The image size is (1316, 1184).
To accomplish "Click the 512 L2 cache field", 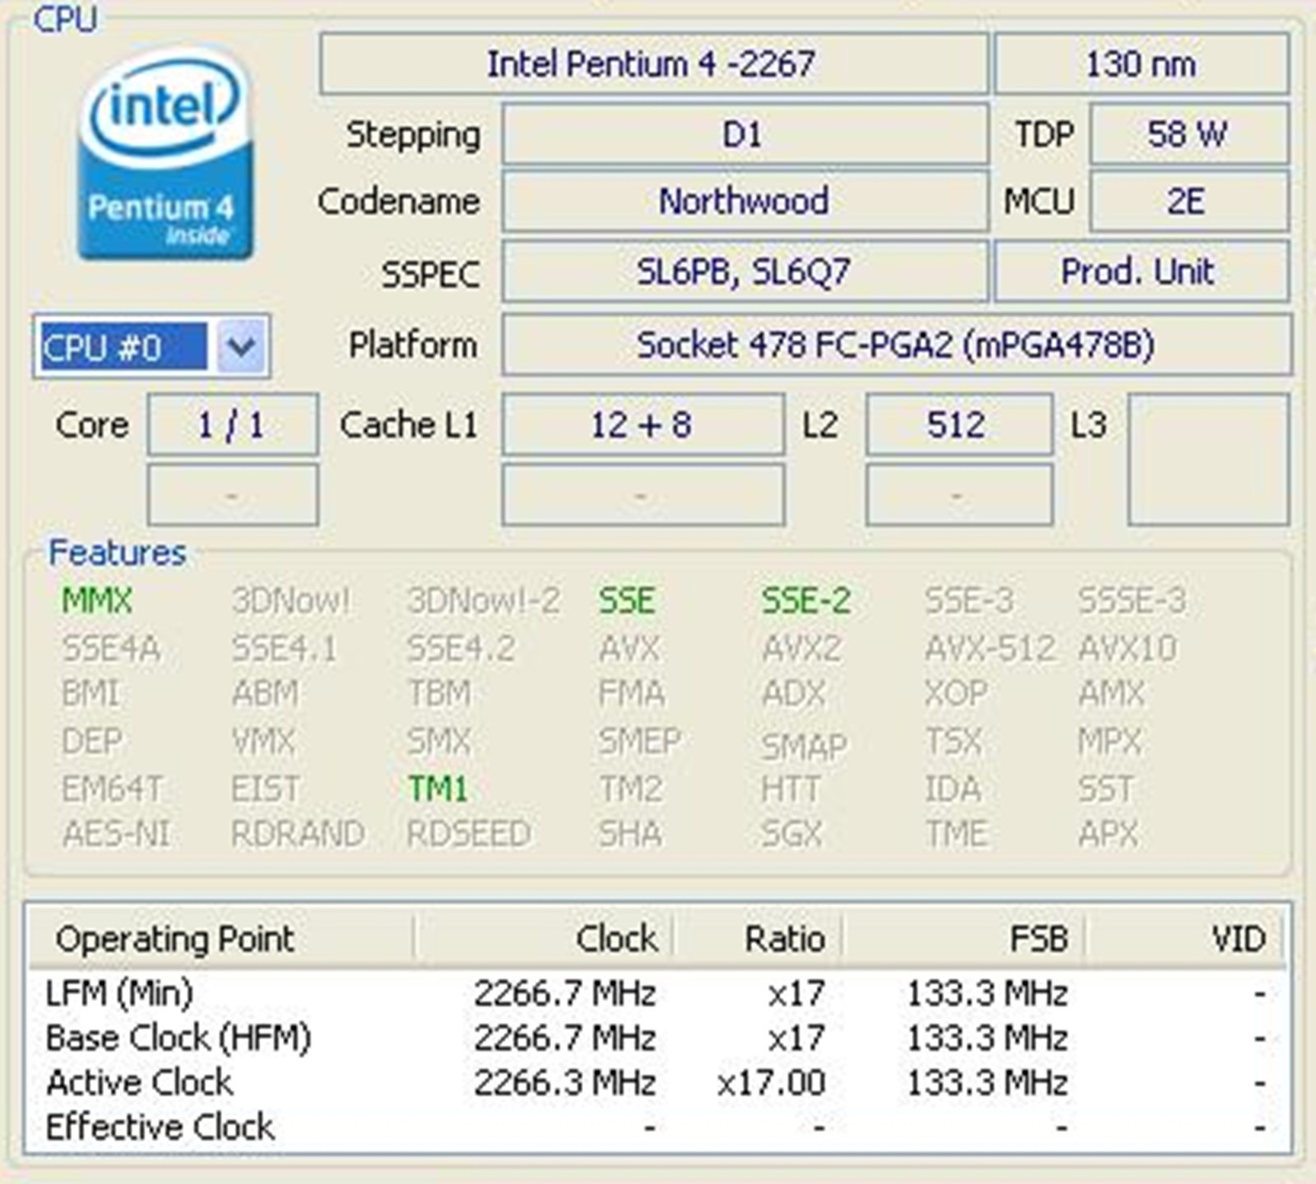I will 958,424.
